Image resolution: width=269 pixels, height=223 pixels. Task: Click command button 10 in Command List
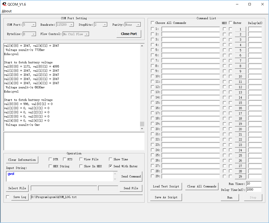240,76
